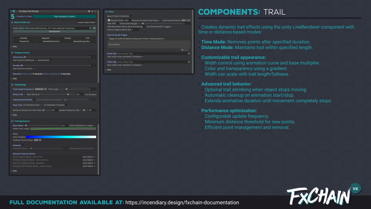
Task: Collapse the Timings Controls section arrow icon
Action: [12, 53]
